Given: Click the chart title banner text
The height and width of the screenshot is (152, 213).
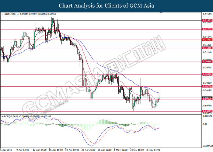Looking at the screenshot, I should tap(106, 5).
